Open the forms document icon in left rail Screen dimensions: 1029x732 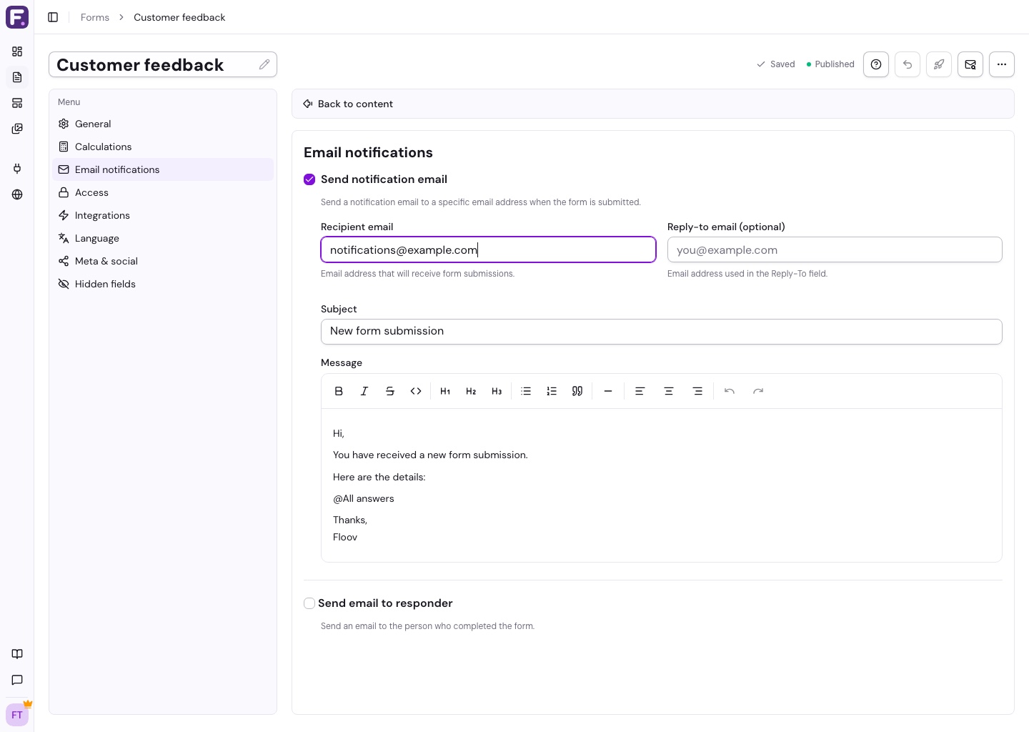click(17, 77)
